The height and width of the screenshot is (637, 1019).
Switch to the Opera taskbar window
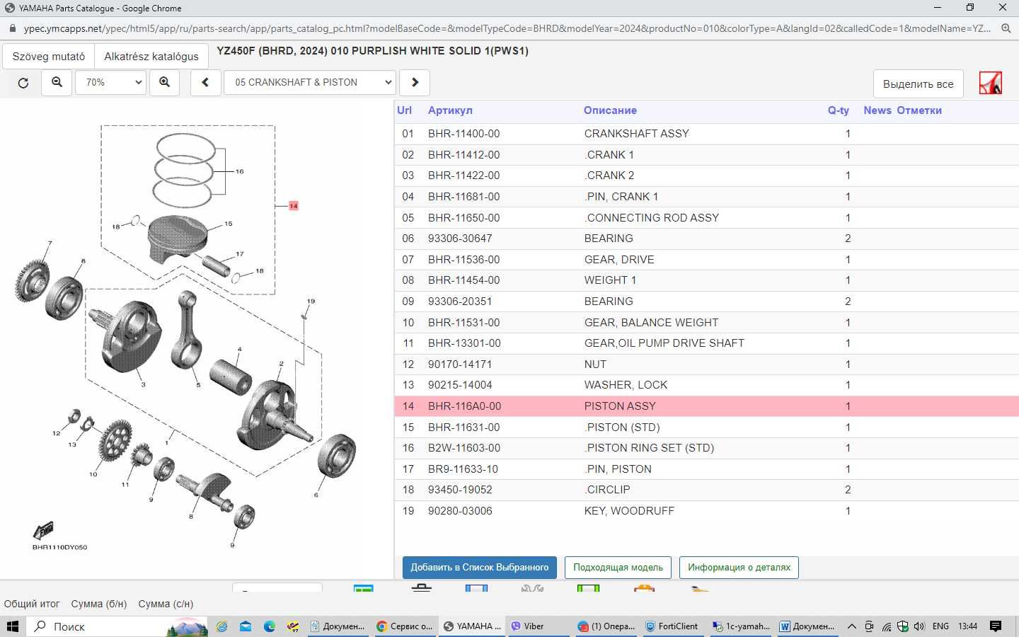tap(606, 626)
